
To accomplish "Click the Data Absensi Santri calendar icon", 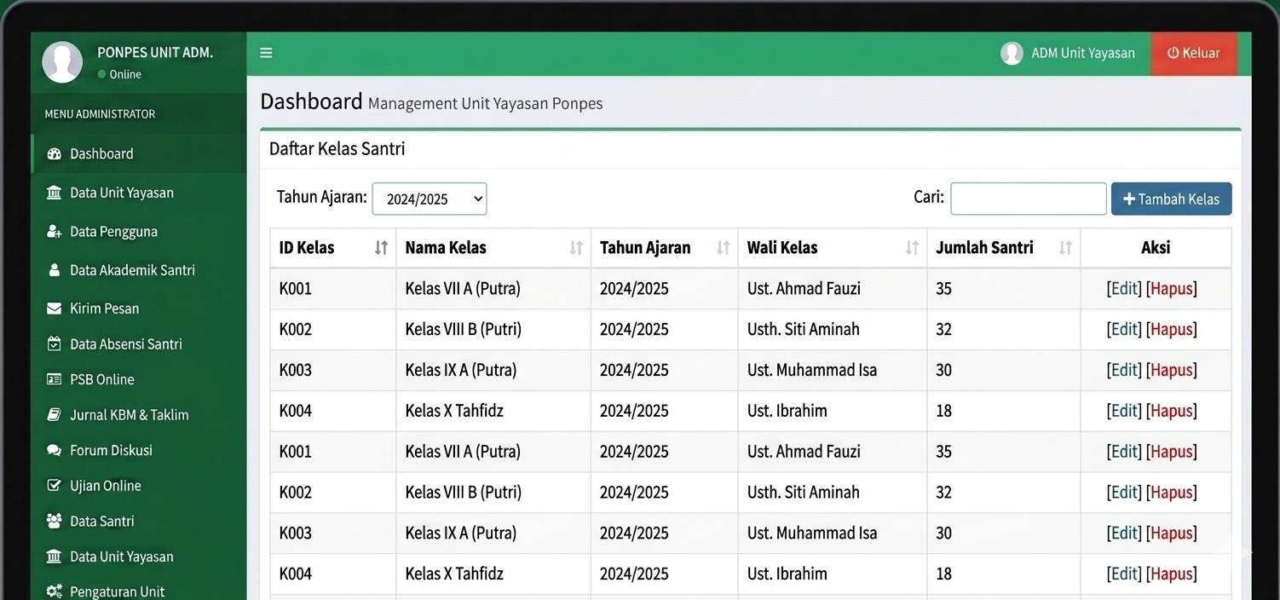I will click(55, 344).
